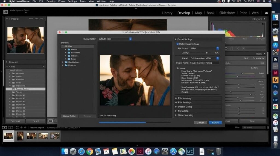Toggle loupe view icon below preview
Screen dimensions: 280x156
51,121
